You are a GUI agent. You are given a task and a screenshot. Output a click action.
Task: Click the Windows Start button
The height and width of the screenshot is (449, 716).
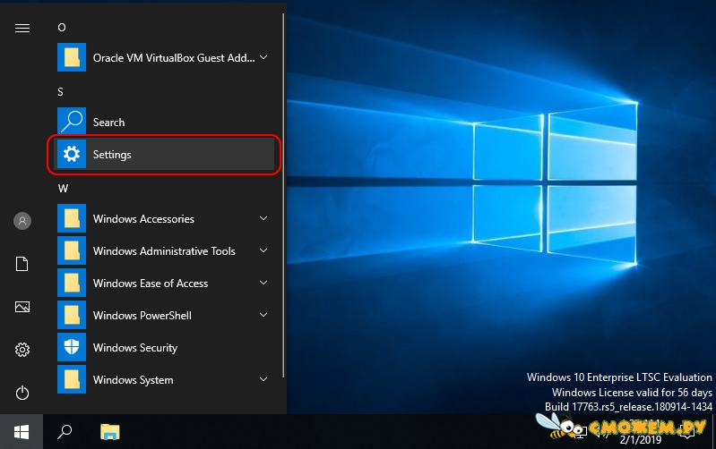pyautogui.click(x=22, y=432)
